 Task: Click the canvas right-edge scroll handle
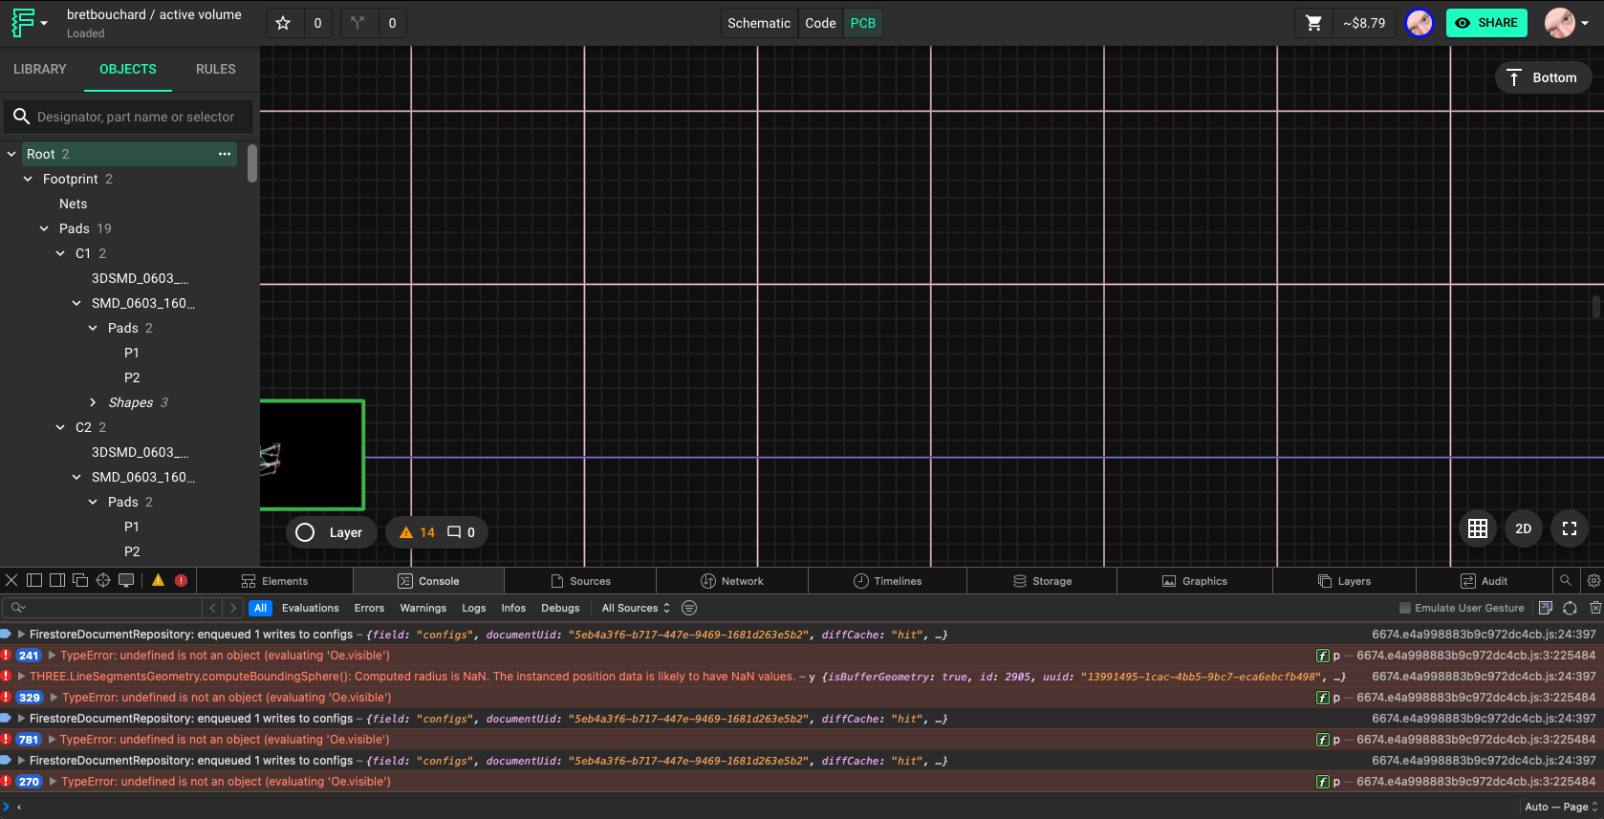click(x=1595, y=306)
